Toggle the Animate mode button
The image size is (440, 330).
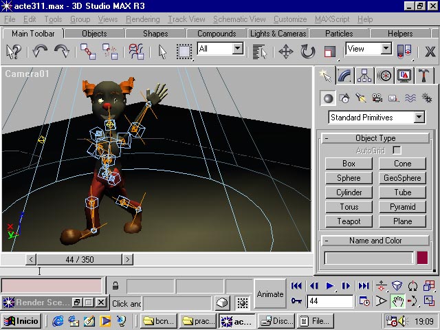click(269, 294)
